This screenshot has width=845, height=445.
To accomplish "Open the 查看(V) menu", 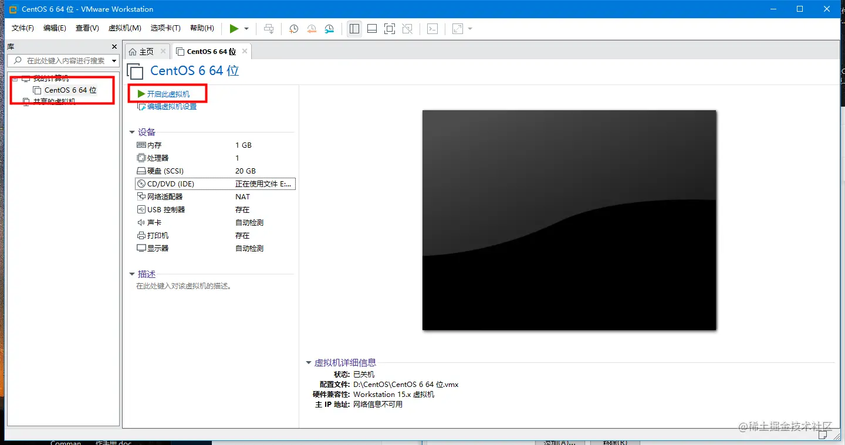I will 87,28.
